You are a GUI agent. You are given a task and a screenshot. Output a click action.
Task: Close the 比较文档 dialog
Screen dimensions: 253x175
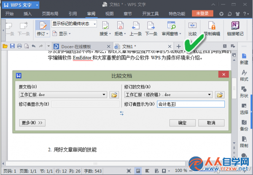point(223,74)
